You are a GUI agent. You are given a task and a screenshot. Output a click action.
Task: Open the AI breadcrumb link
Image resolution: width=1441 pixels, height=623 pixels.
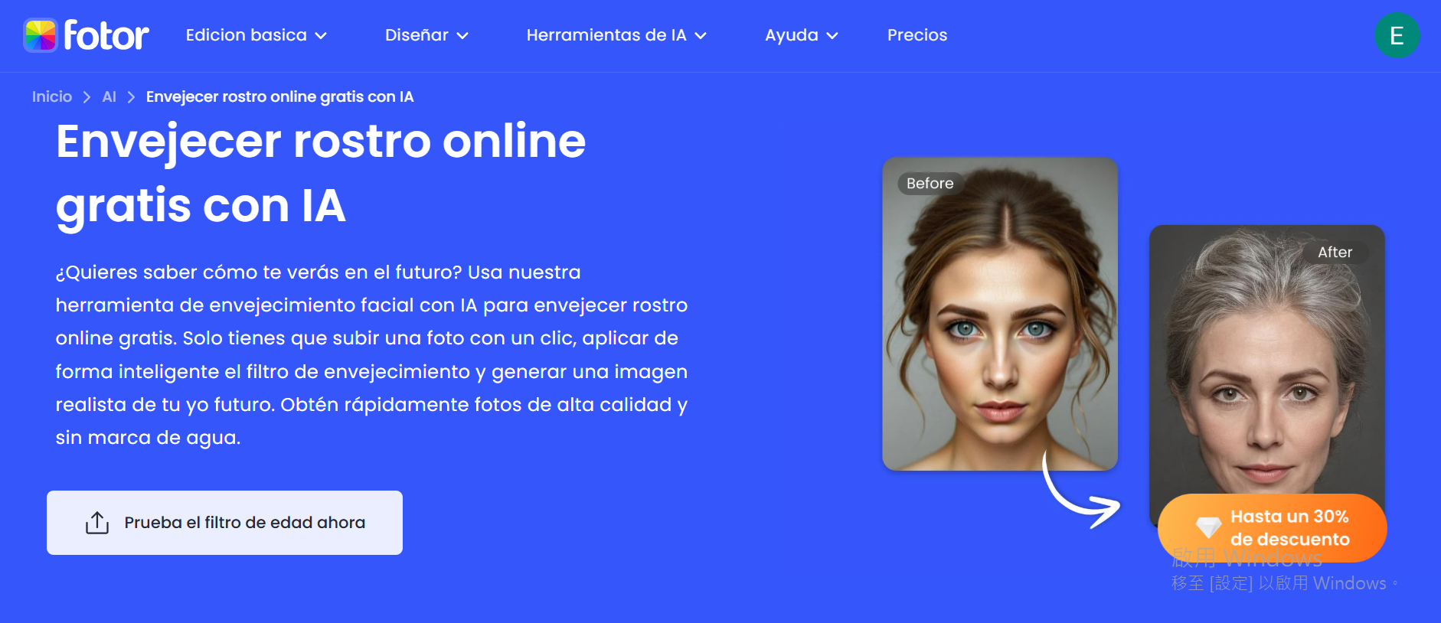109,96
